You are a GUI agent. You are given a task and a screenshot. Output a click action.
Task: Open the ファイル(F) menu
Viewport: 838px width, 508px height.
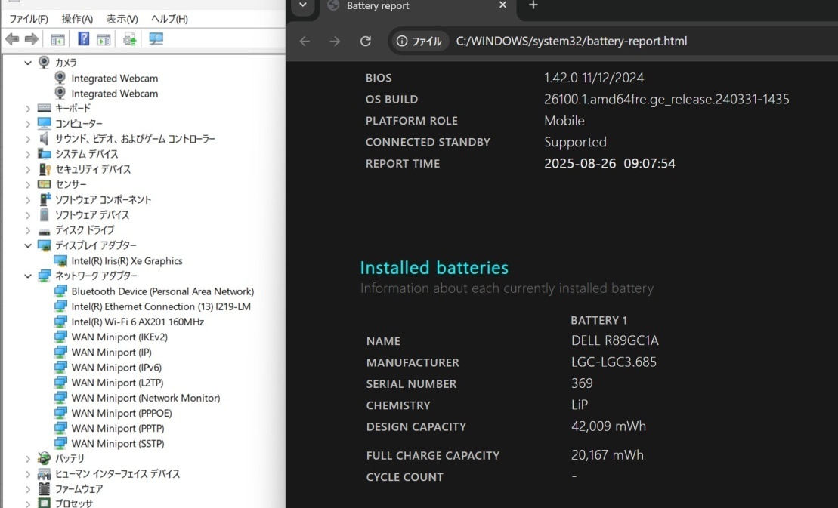click(x=28, y=19)
